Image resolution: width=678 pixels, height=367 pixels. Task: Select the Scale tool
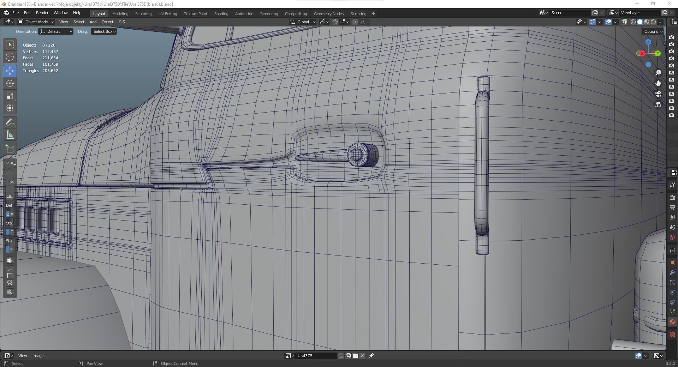tap(10, 96)
